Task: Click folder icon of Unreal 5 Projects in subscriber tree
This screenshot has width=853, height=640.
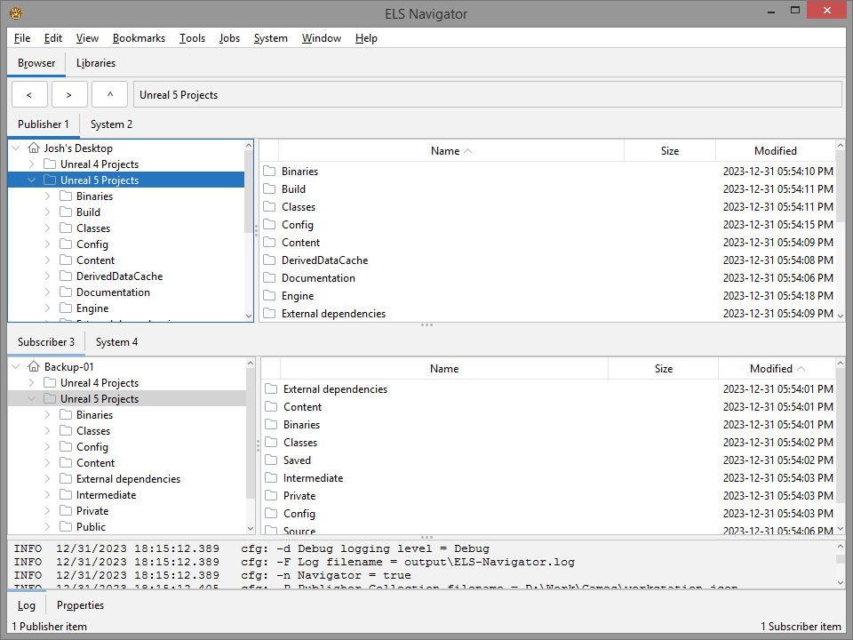Action: (x=50, y=399)
